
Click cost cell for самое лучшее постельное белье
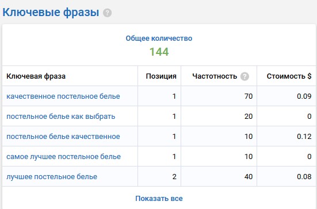[287, 156]
